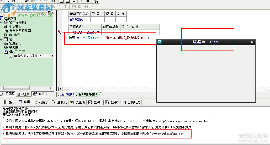Screen dimensions: 270x145
Task: Click the Save file toolbar icon
Action: [x=13, y=1]
